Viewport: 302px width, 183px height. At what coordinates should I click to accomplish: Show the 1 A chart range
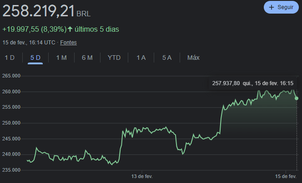(141, 58)
